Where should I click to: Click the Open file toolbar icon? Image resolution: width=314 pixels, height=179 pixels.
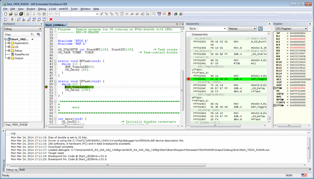[x=11, y=14]
